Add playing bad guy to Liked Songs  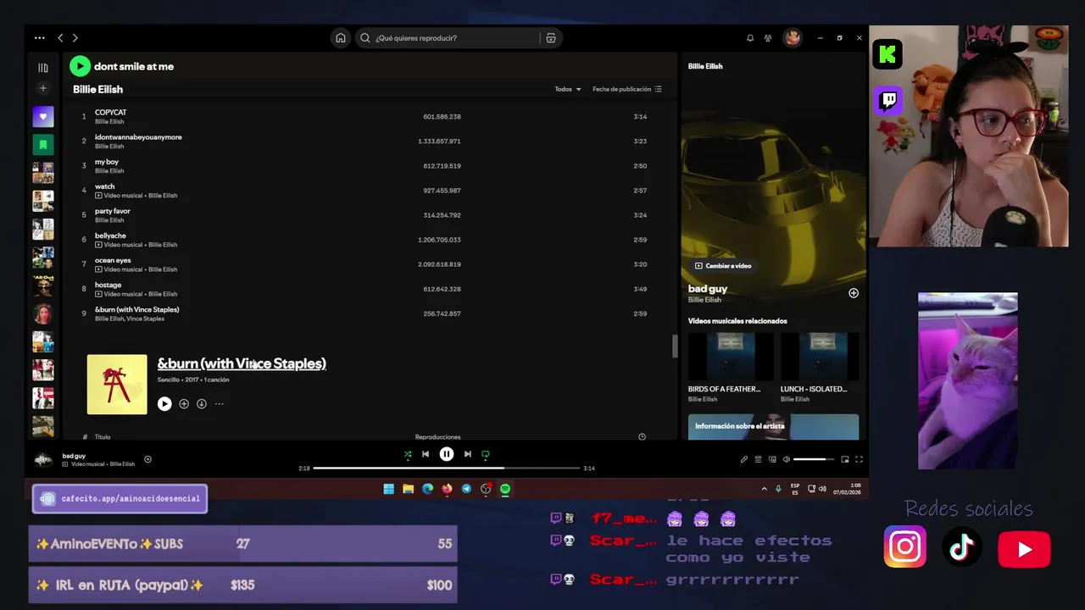pyautogui.click(x=147, y=459)
